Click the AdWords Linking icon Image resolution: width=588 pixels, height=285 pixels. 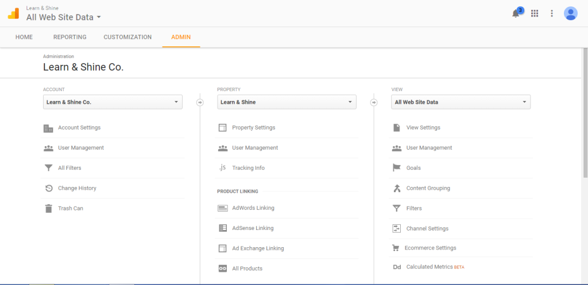click(x=223, y=208)
